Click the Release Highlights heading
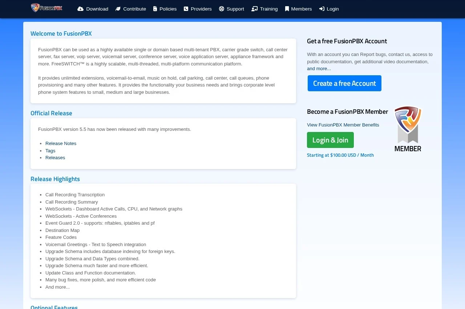Image resolution: width=465 pixels, height=309 pixels. click(55, 179)
